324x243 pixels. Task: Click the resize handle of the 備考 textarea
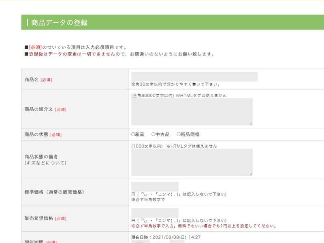coord(250,174)
